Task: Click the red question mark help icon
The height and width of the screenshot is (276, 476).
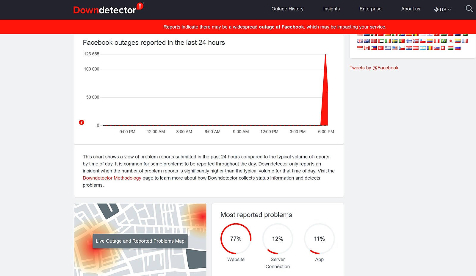Action: (x=82, y=122)
